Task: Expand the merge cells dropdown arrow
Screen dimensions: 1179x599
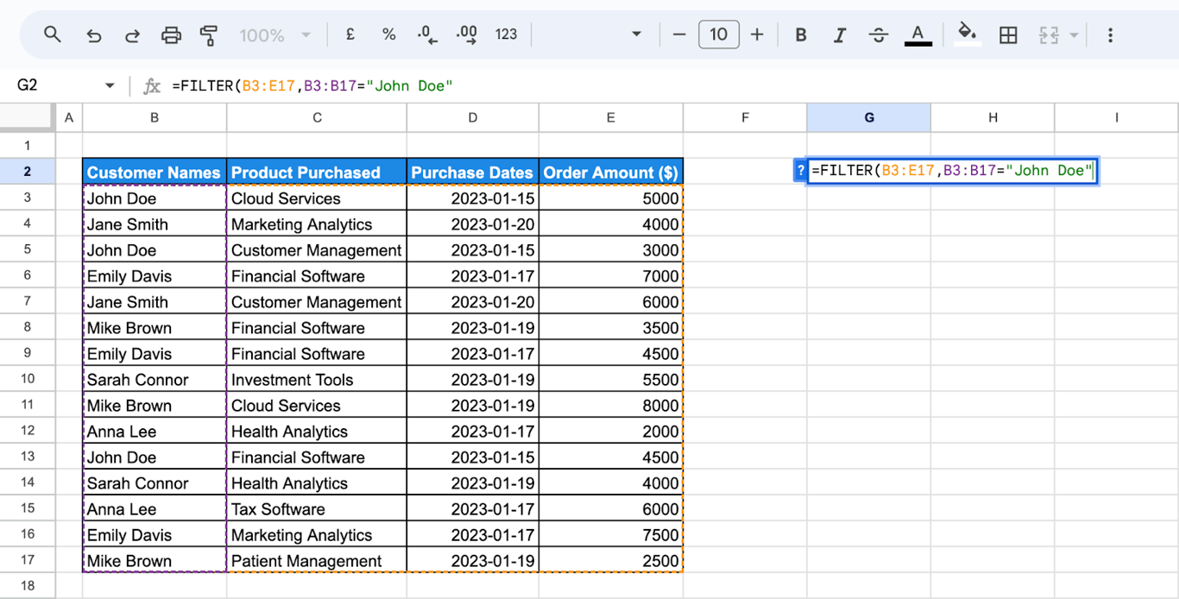Action: (1074, 35)
